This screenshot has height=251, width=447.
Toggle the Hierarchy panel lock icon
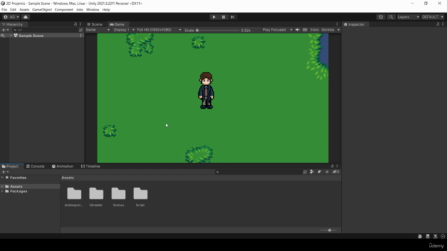pyautogui.click(x=75, y=24)
